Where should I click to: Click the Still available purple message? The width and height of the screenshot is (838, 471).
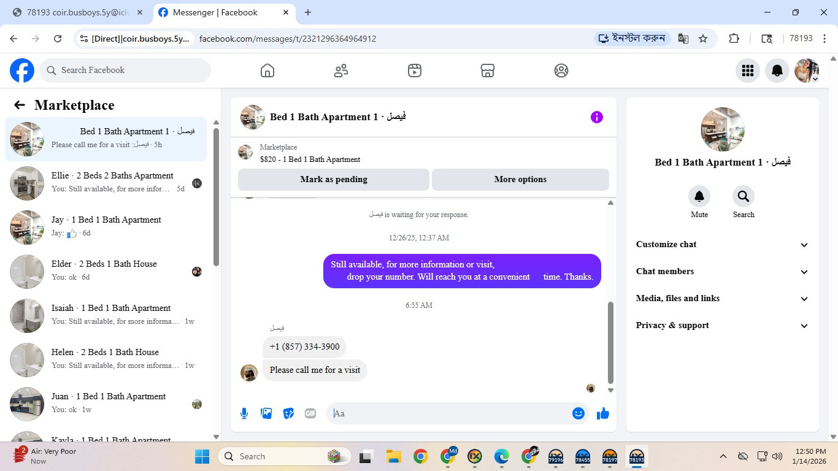[x=462, y=271]
